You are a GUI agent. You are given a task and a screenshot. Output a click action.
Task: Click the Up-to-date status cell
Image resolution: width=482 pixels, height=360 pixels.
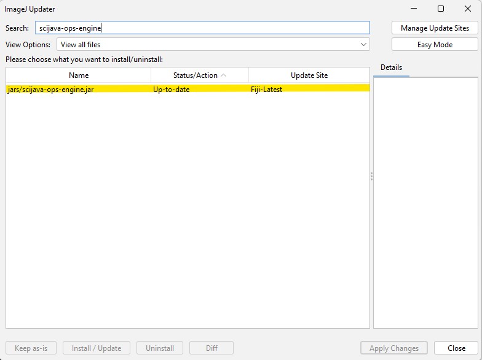(x=172, y=89)
